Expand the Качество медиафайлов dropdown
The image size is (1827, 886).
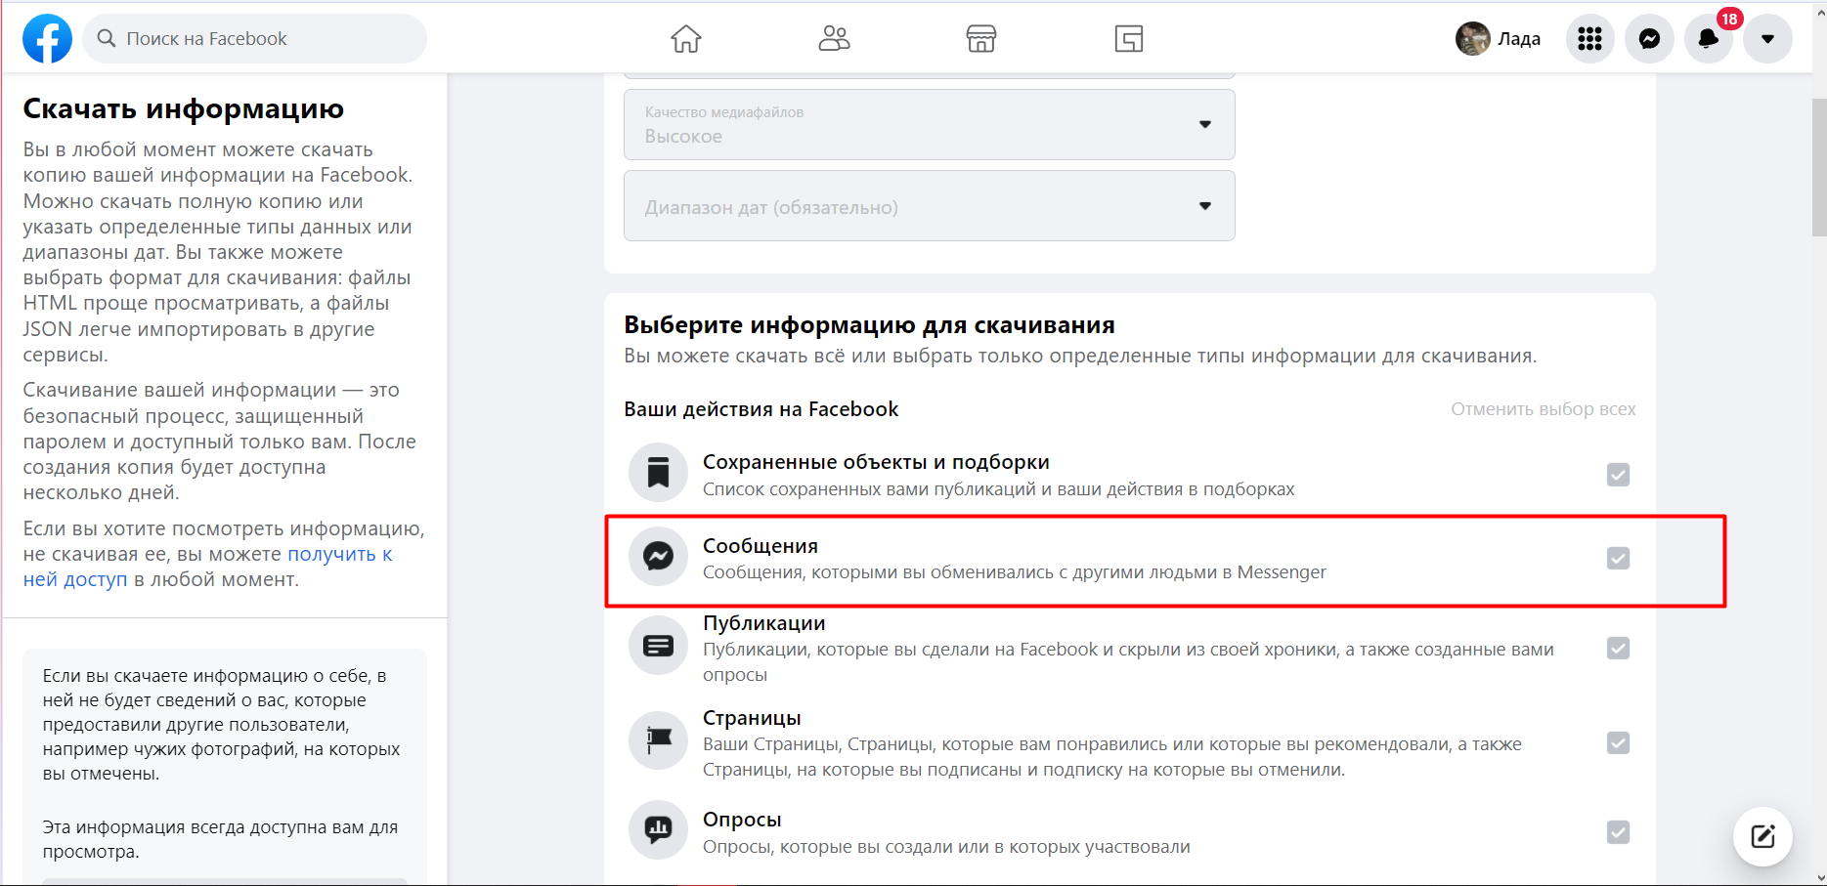pyautogui.click(x=929, y=125)
